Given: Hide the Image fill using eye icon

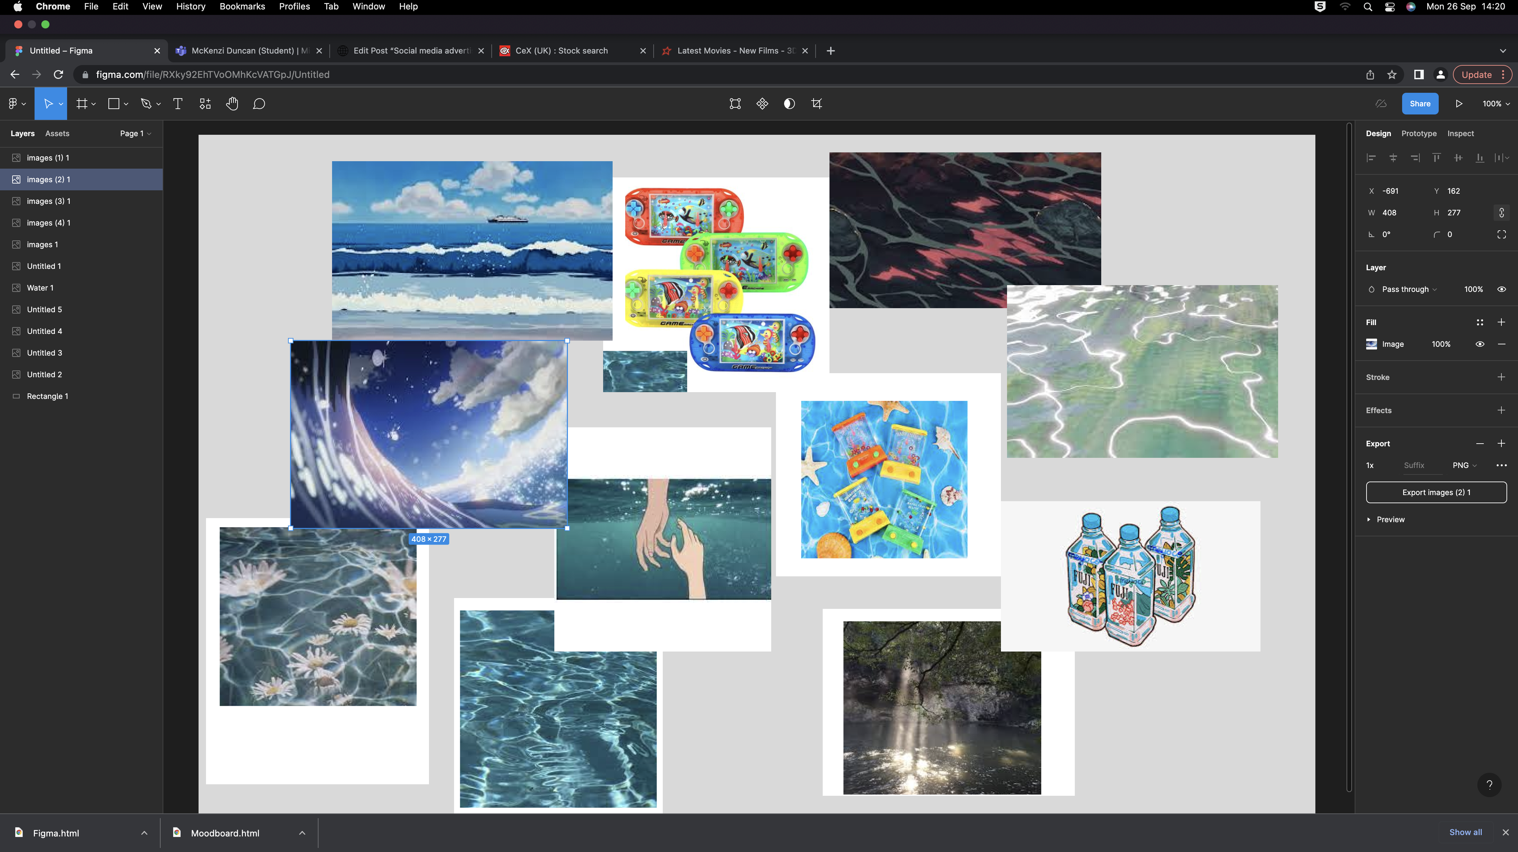Looking at the screenshot, I should coord(1479,344).
